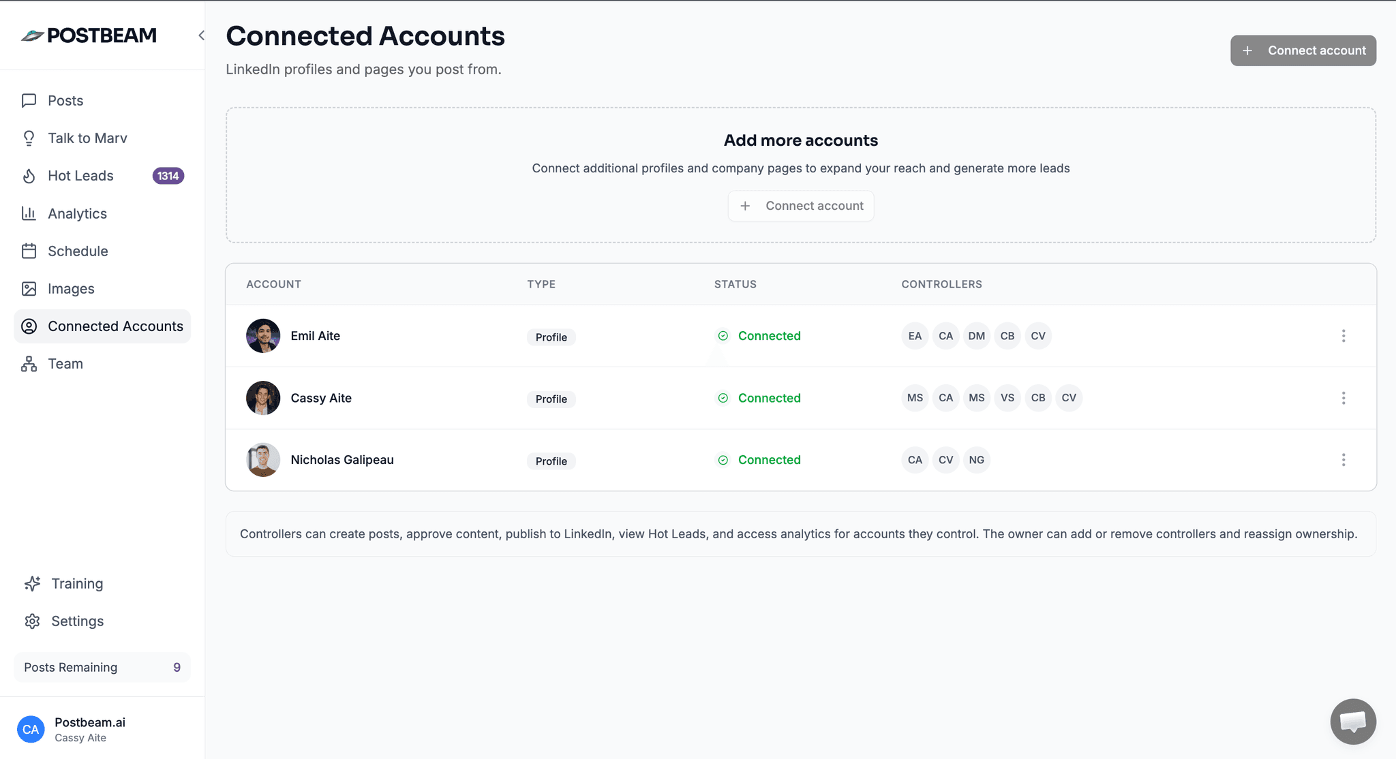Navigate to the Schedule section
The height and width of the screenshot is (759, 1396).
click(x=77, y=251)
